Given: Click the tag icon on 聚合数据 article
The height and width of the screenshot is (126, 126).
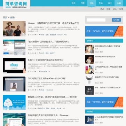Looking at the screenshot, I should point(39,108).
